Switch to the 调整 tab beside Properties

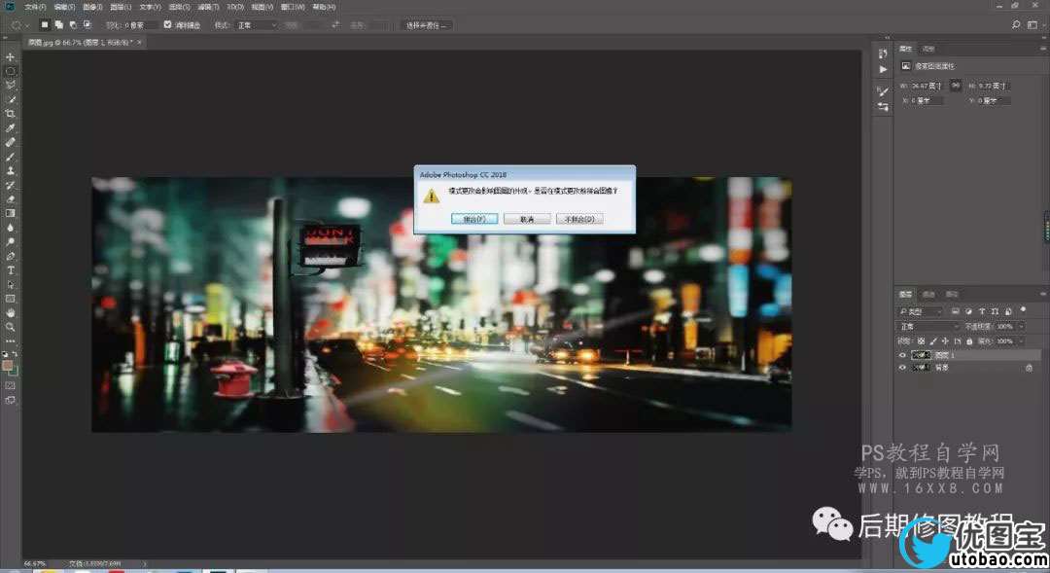(928, 49)
